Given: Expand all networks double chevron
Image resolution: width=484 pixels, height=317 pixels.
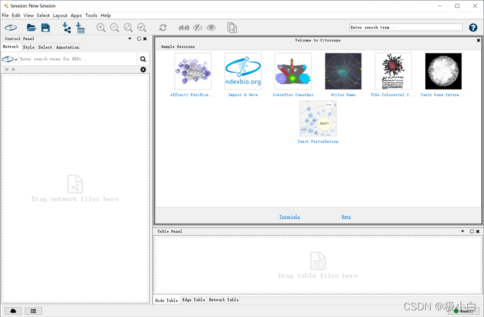Looking at the screenshot, I should (x=7, y=69).
